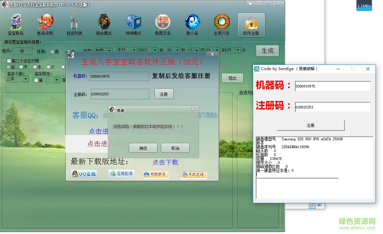Launch 组合模式 combination mode

[103, 25]
